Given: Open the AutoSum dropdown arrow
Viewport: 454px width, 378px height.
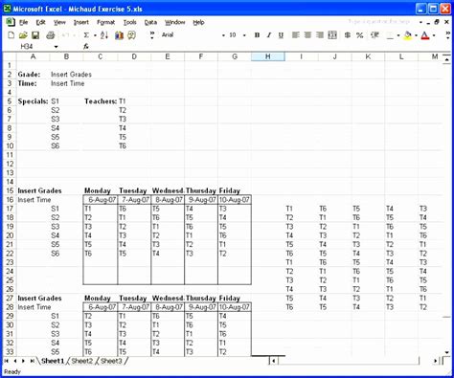Looking at the screenshot, I should tap(95, 35).
